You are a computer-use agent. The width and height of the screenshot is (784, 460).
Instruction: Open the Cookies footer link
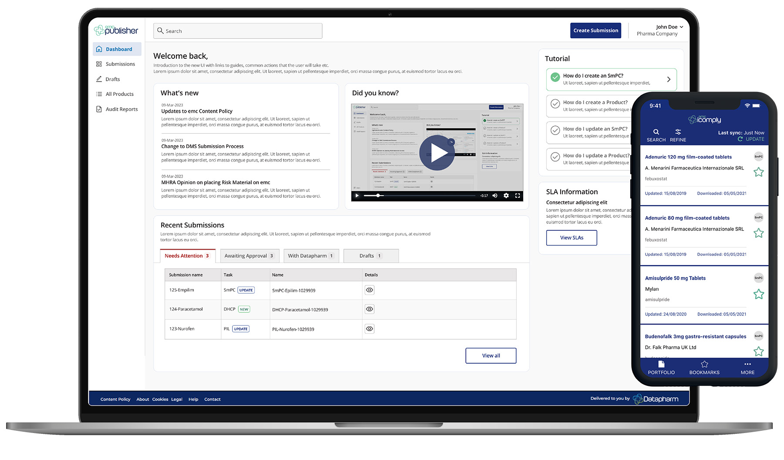coord(160,399)
